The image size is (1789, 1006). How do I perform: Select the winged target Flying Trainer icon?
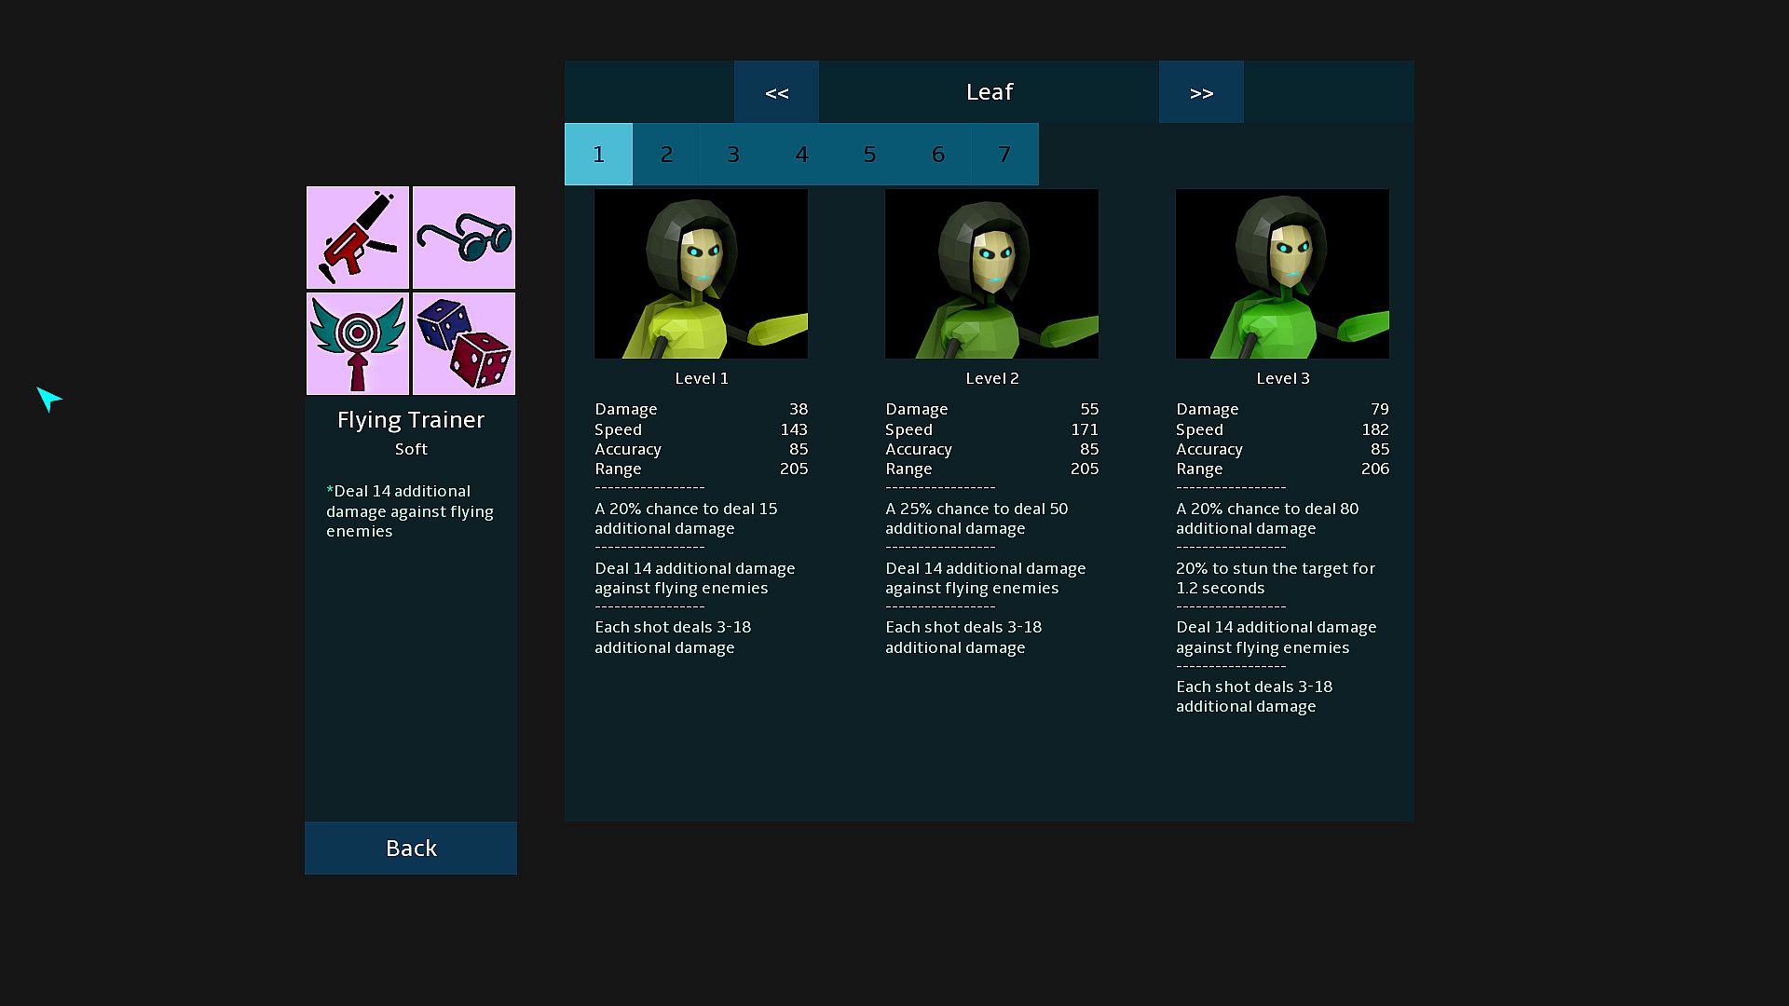click(x=358, y=344)
